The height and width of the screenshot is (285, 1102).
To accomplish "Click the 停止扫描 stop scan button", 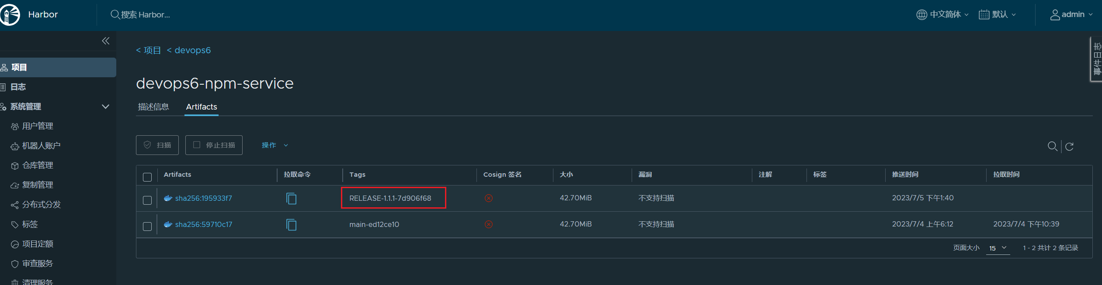I will tap(214, 145).
